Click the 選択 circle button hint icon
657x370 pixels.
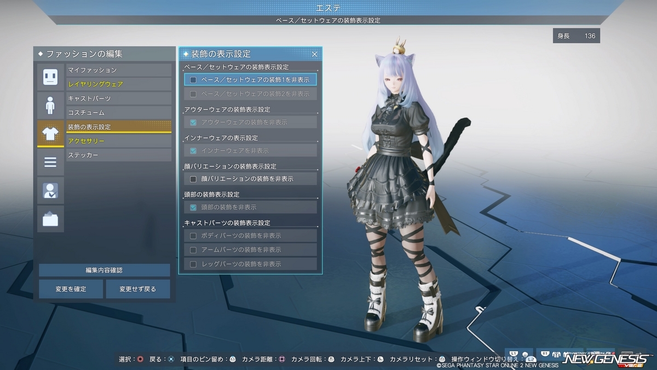click(140, 360)
